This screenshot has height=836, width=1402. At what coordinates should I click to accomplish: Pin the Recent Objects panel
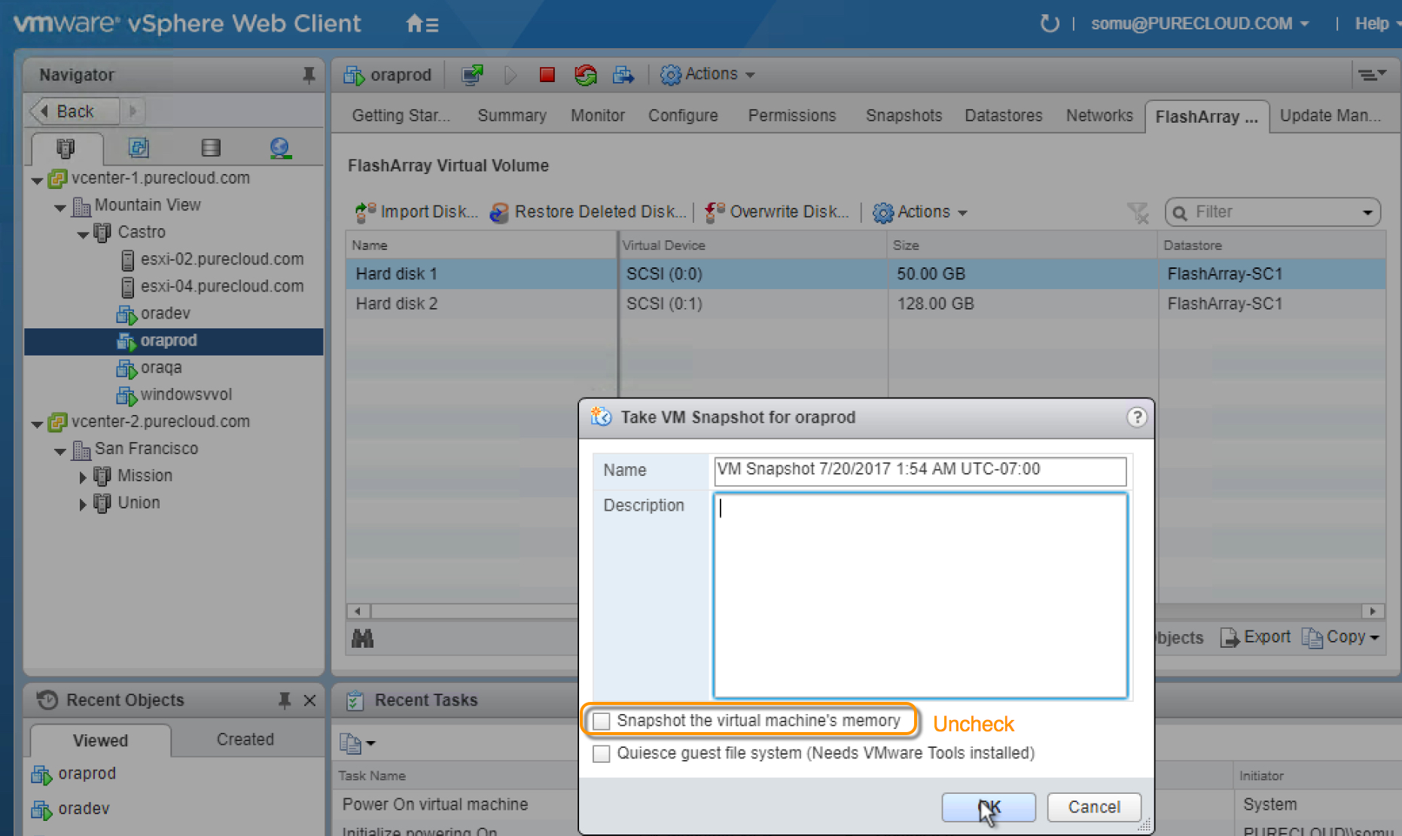284,700
